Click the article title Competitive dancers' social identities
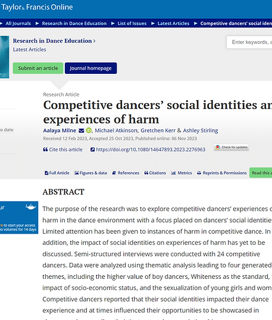272x320 pixels. tap(157, 112)
